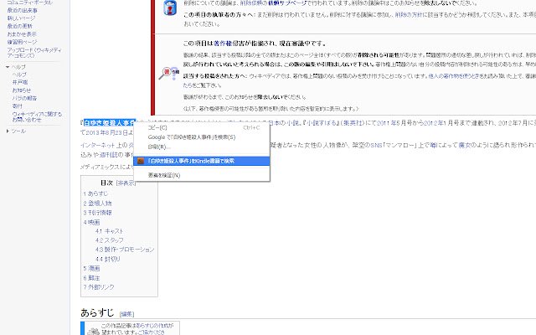Visit the 井戸端 sidebar link

pyautogui.click(x=20, y=82)
